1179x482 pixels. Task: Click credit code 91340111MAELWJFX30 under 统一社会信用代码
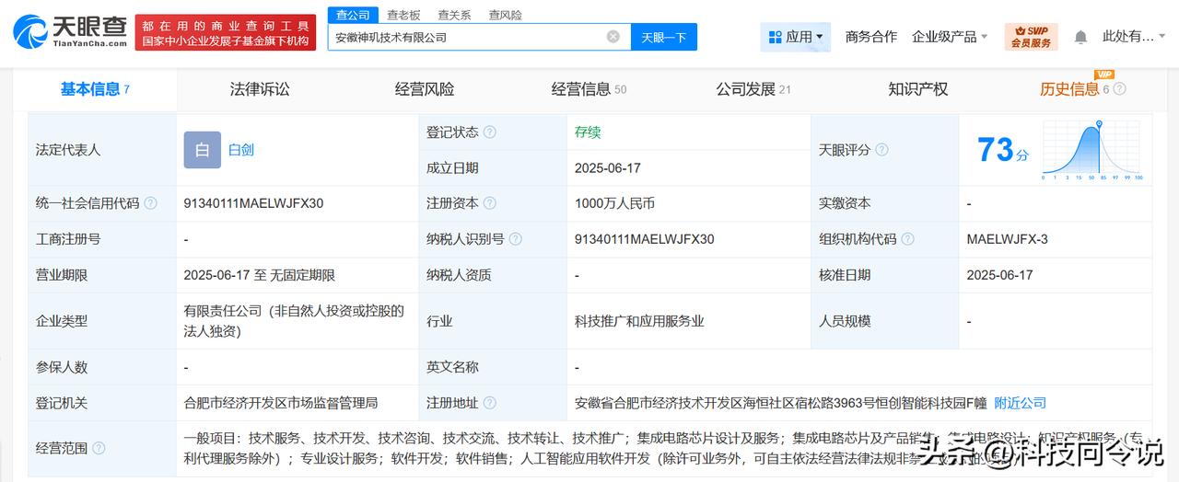[x=253, y=203]
